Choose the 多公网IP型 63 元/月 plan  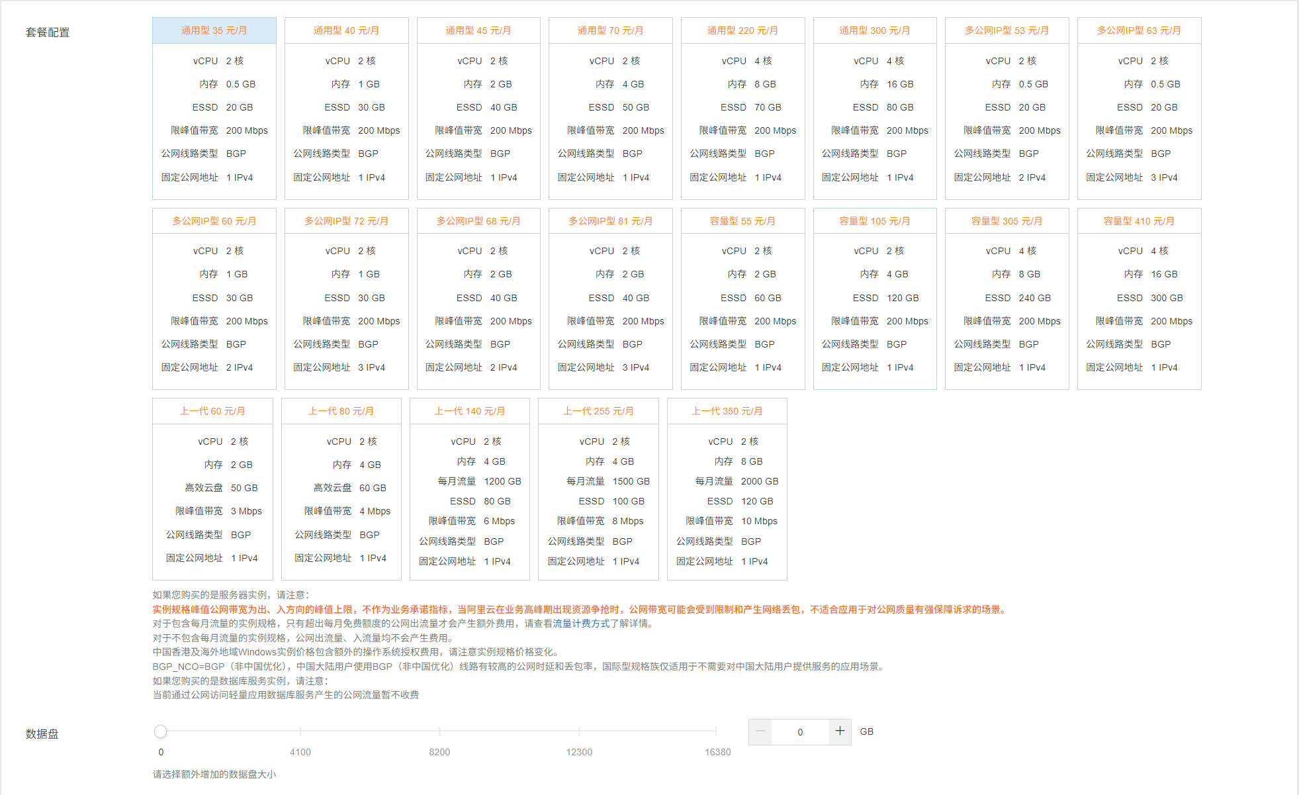click(x=1138, y=30)
